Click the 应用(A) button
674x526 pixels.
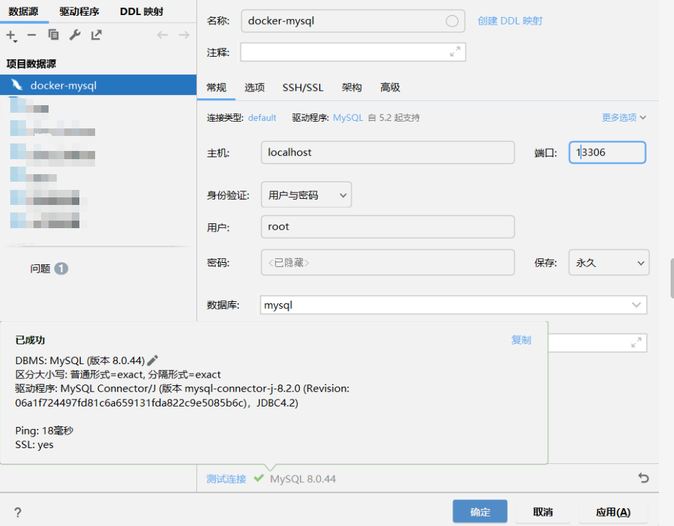(613, 512)
